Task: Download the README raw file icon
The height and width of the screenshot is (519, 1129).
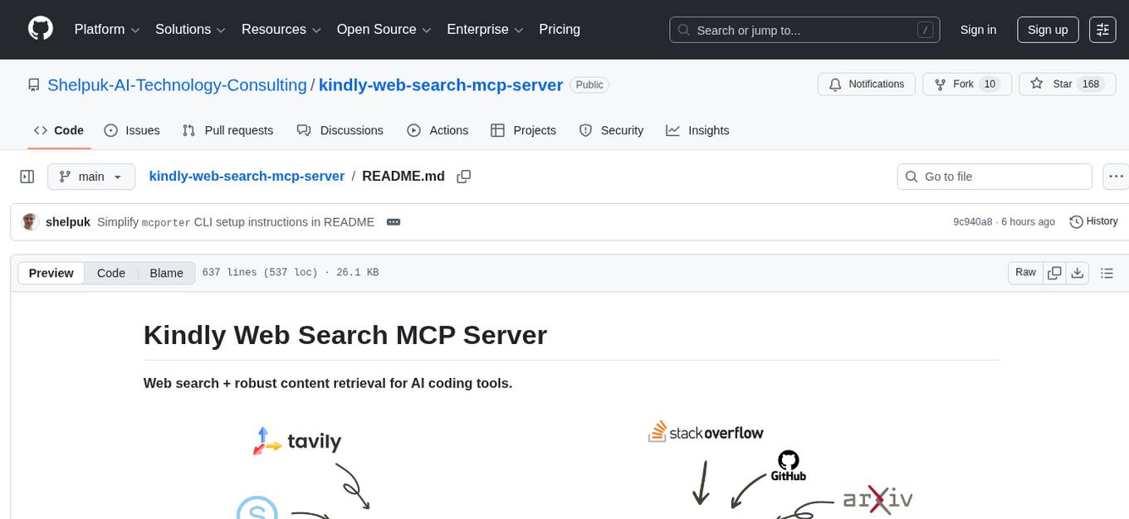Action: tap(1078, 272)
